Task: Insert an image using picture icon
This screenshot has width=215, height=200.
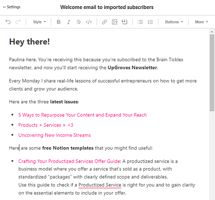Action: pyautogui.click(x=115, y=22)
